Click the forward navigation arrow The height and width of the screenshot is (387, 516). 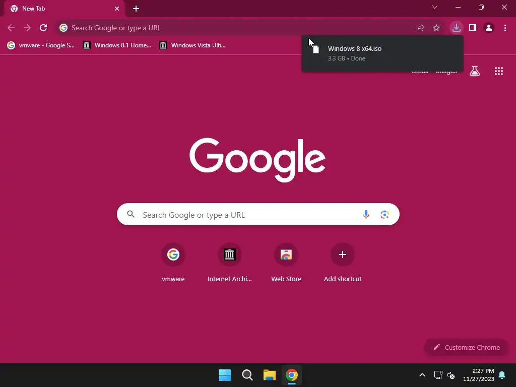tap(27, 28)
